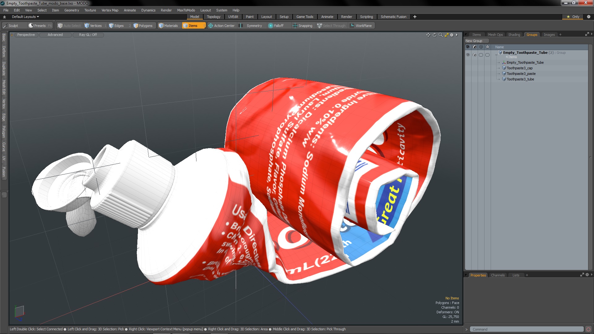The image size is (594, 334).
Task: Toggle render camera for Empty_Toothpaste_Tube group
Action: tap(475, 55)
